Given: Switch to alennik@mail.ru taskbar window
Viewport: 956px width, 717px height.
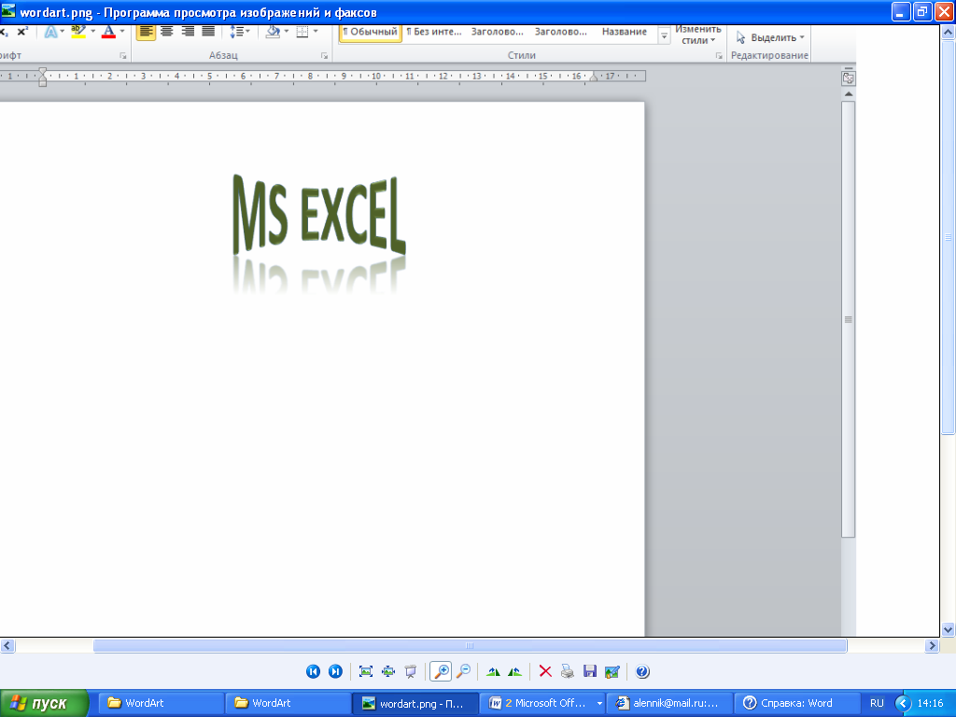Looking at the screenshot, I should click(668, 704).
